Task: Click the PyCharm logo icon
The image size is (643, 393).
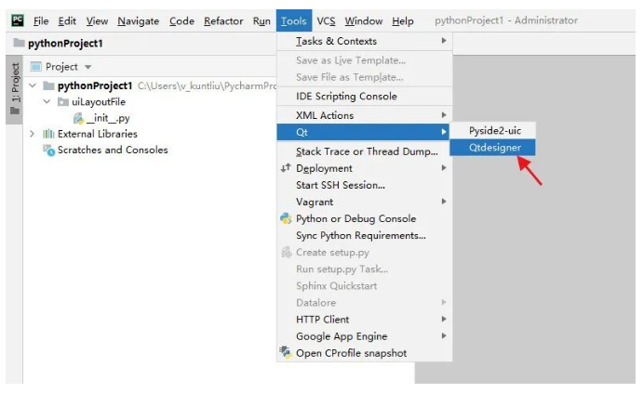Action: [x=18, y=20]
